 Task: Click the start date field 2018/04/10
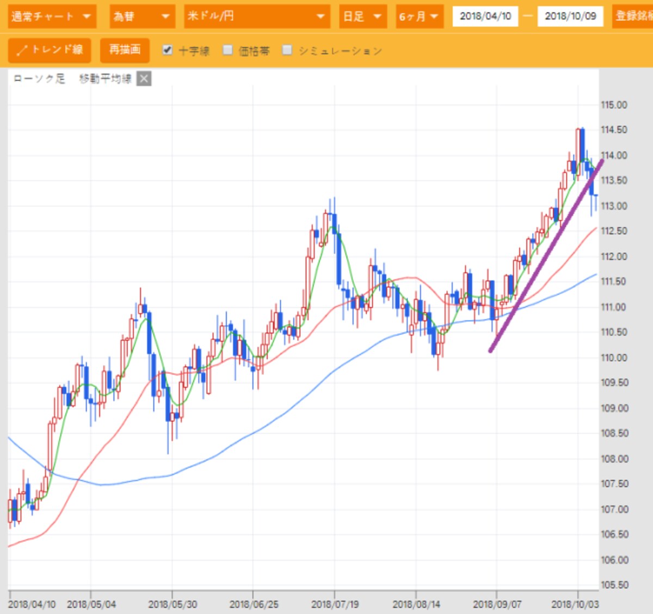coord(485,16)
